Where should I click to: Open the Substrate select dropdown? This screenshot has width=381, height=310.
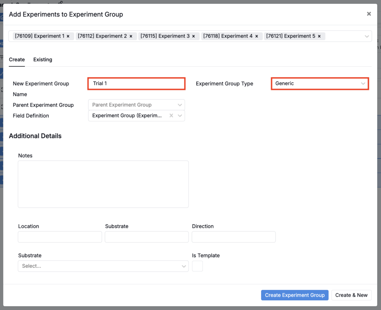pyautogui.click(x=103, y=266)
